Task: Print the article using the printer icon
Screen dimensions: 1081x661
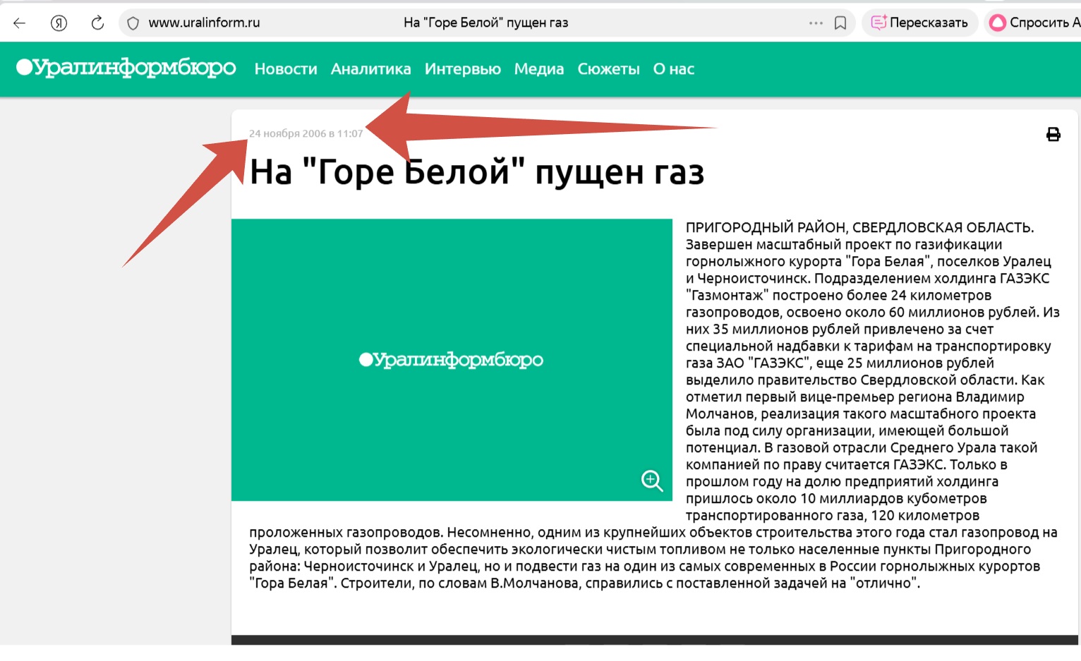Action: [1053, 134]
